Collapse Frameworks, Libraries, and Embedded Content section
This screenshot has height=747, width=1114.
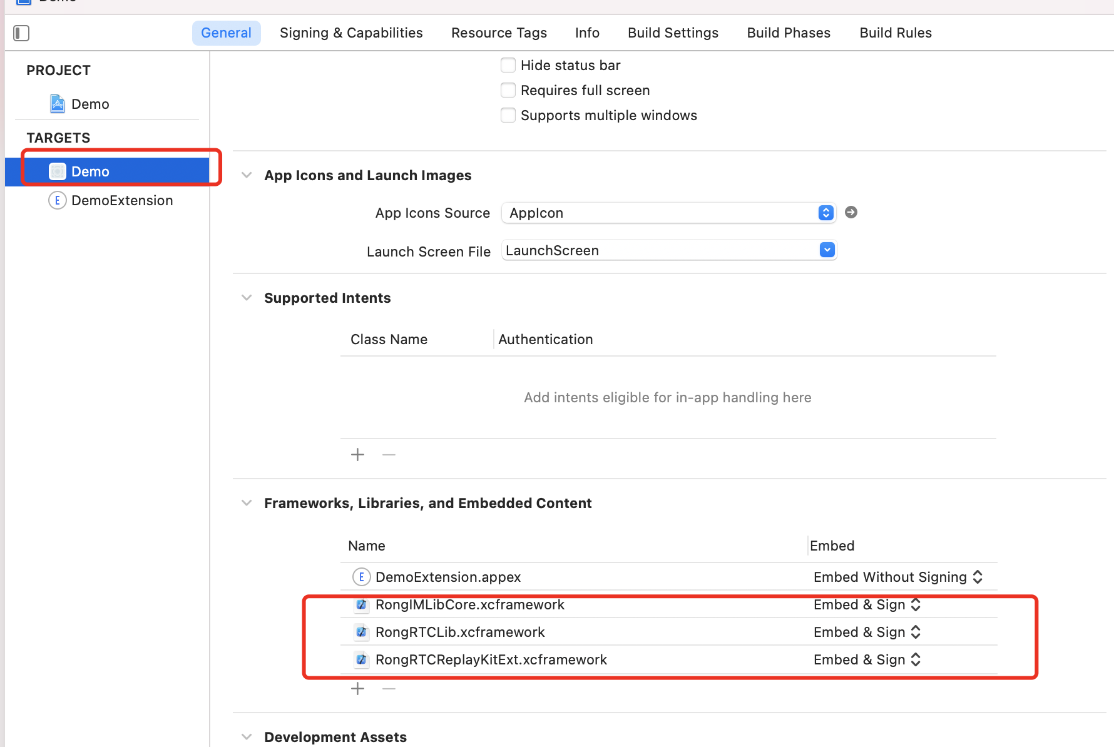[247, 503]
